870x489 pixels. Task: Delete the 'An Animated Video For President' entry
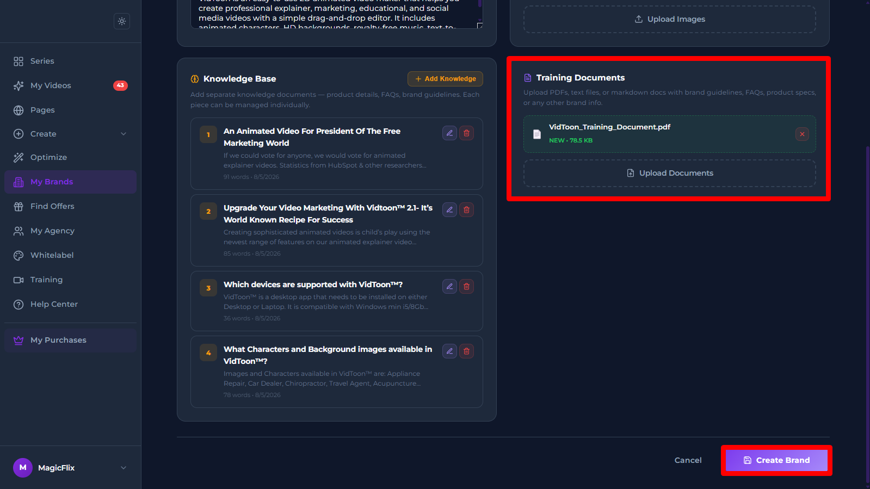click(466, 133)
